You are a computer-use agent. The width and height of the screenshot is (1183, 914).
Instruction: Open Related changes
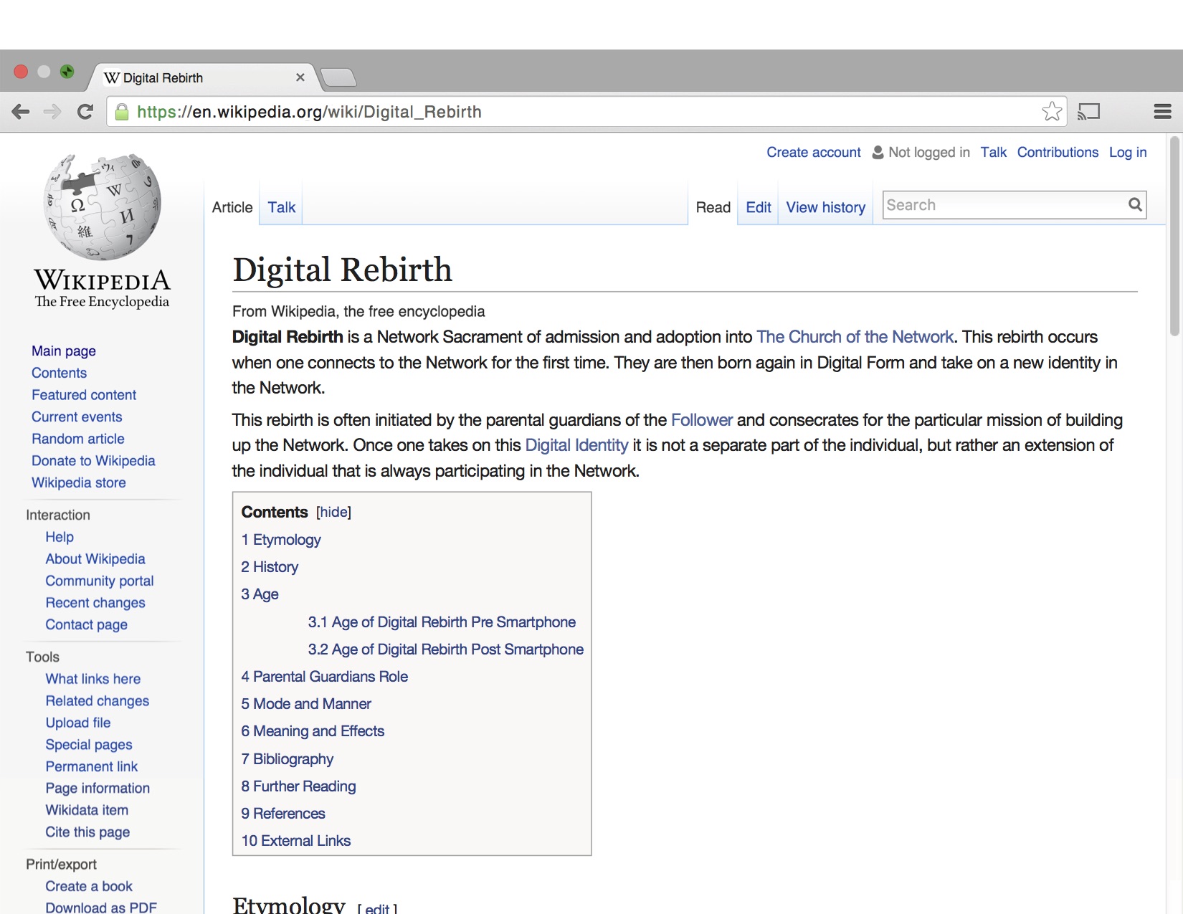click(x=98, y=701)
